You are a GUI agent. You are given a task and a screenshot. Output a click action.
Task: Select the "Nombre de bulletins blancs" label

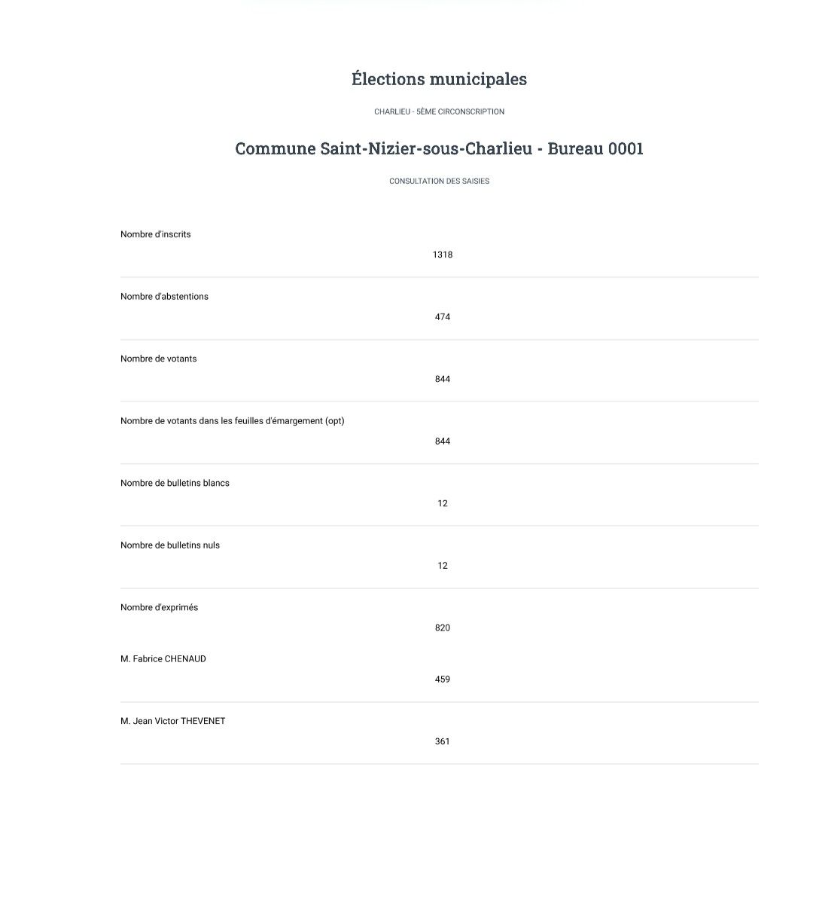coord(175,483)
